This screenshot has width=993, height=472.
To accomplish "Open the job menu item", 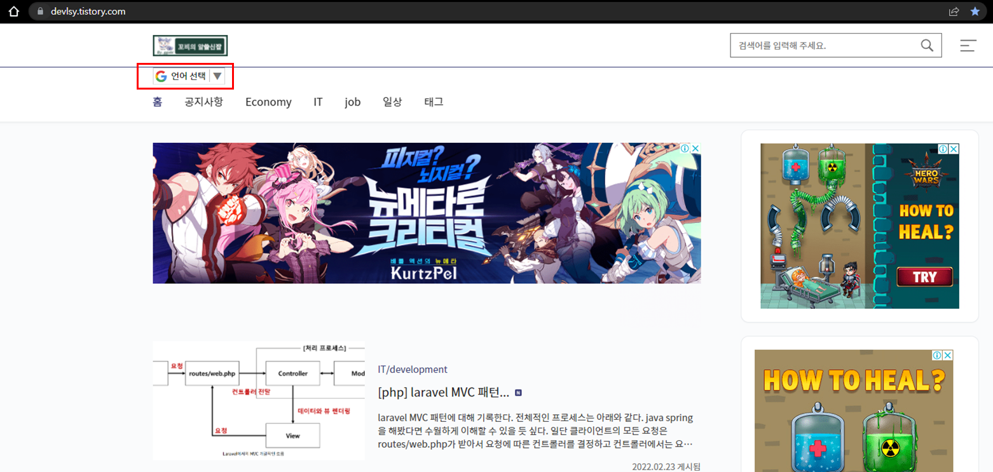I will tap(353, 102).
